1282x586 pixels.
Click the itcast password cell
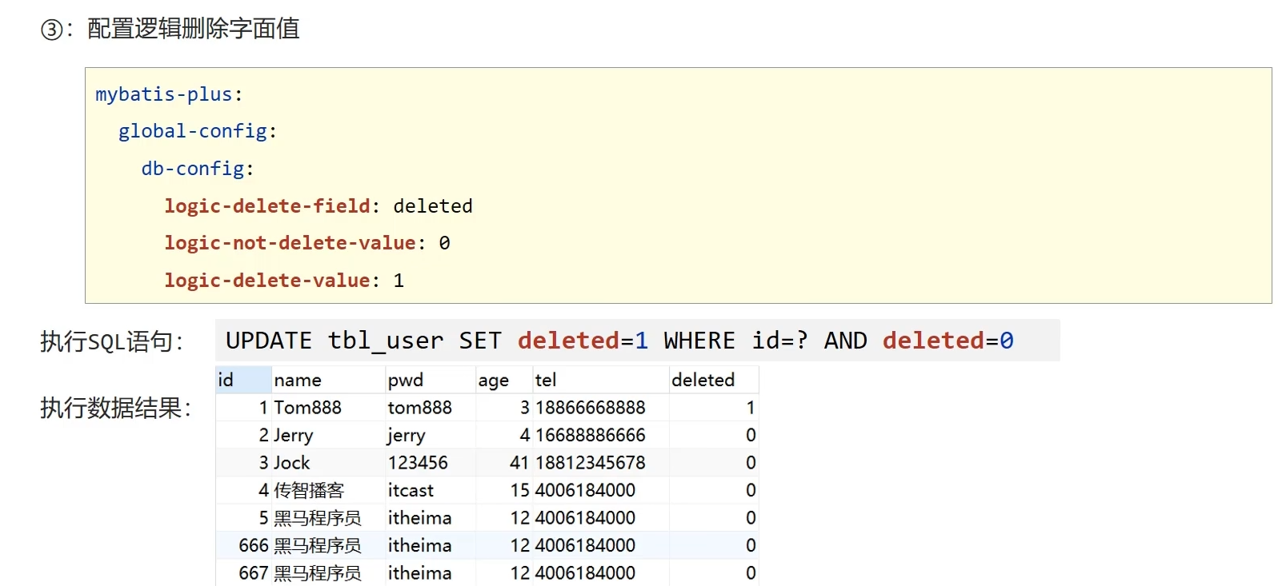click(x=431, y=490)
